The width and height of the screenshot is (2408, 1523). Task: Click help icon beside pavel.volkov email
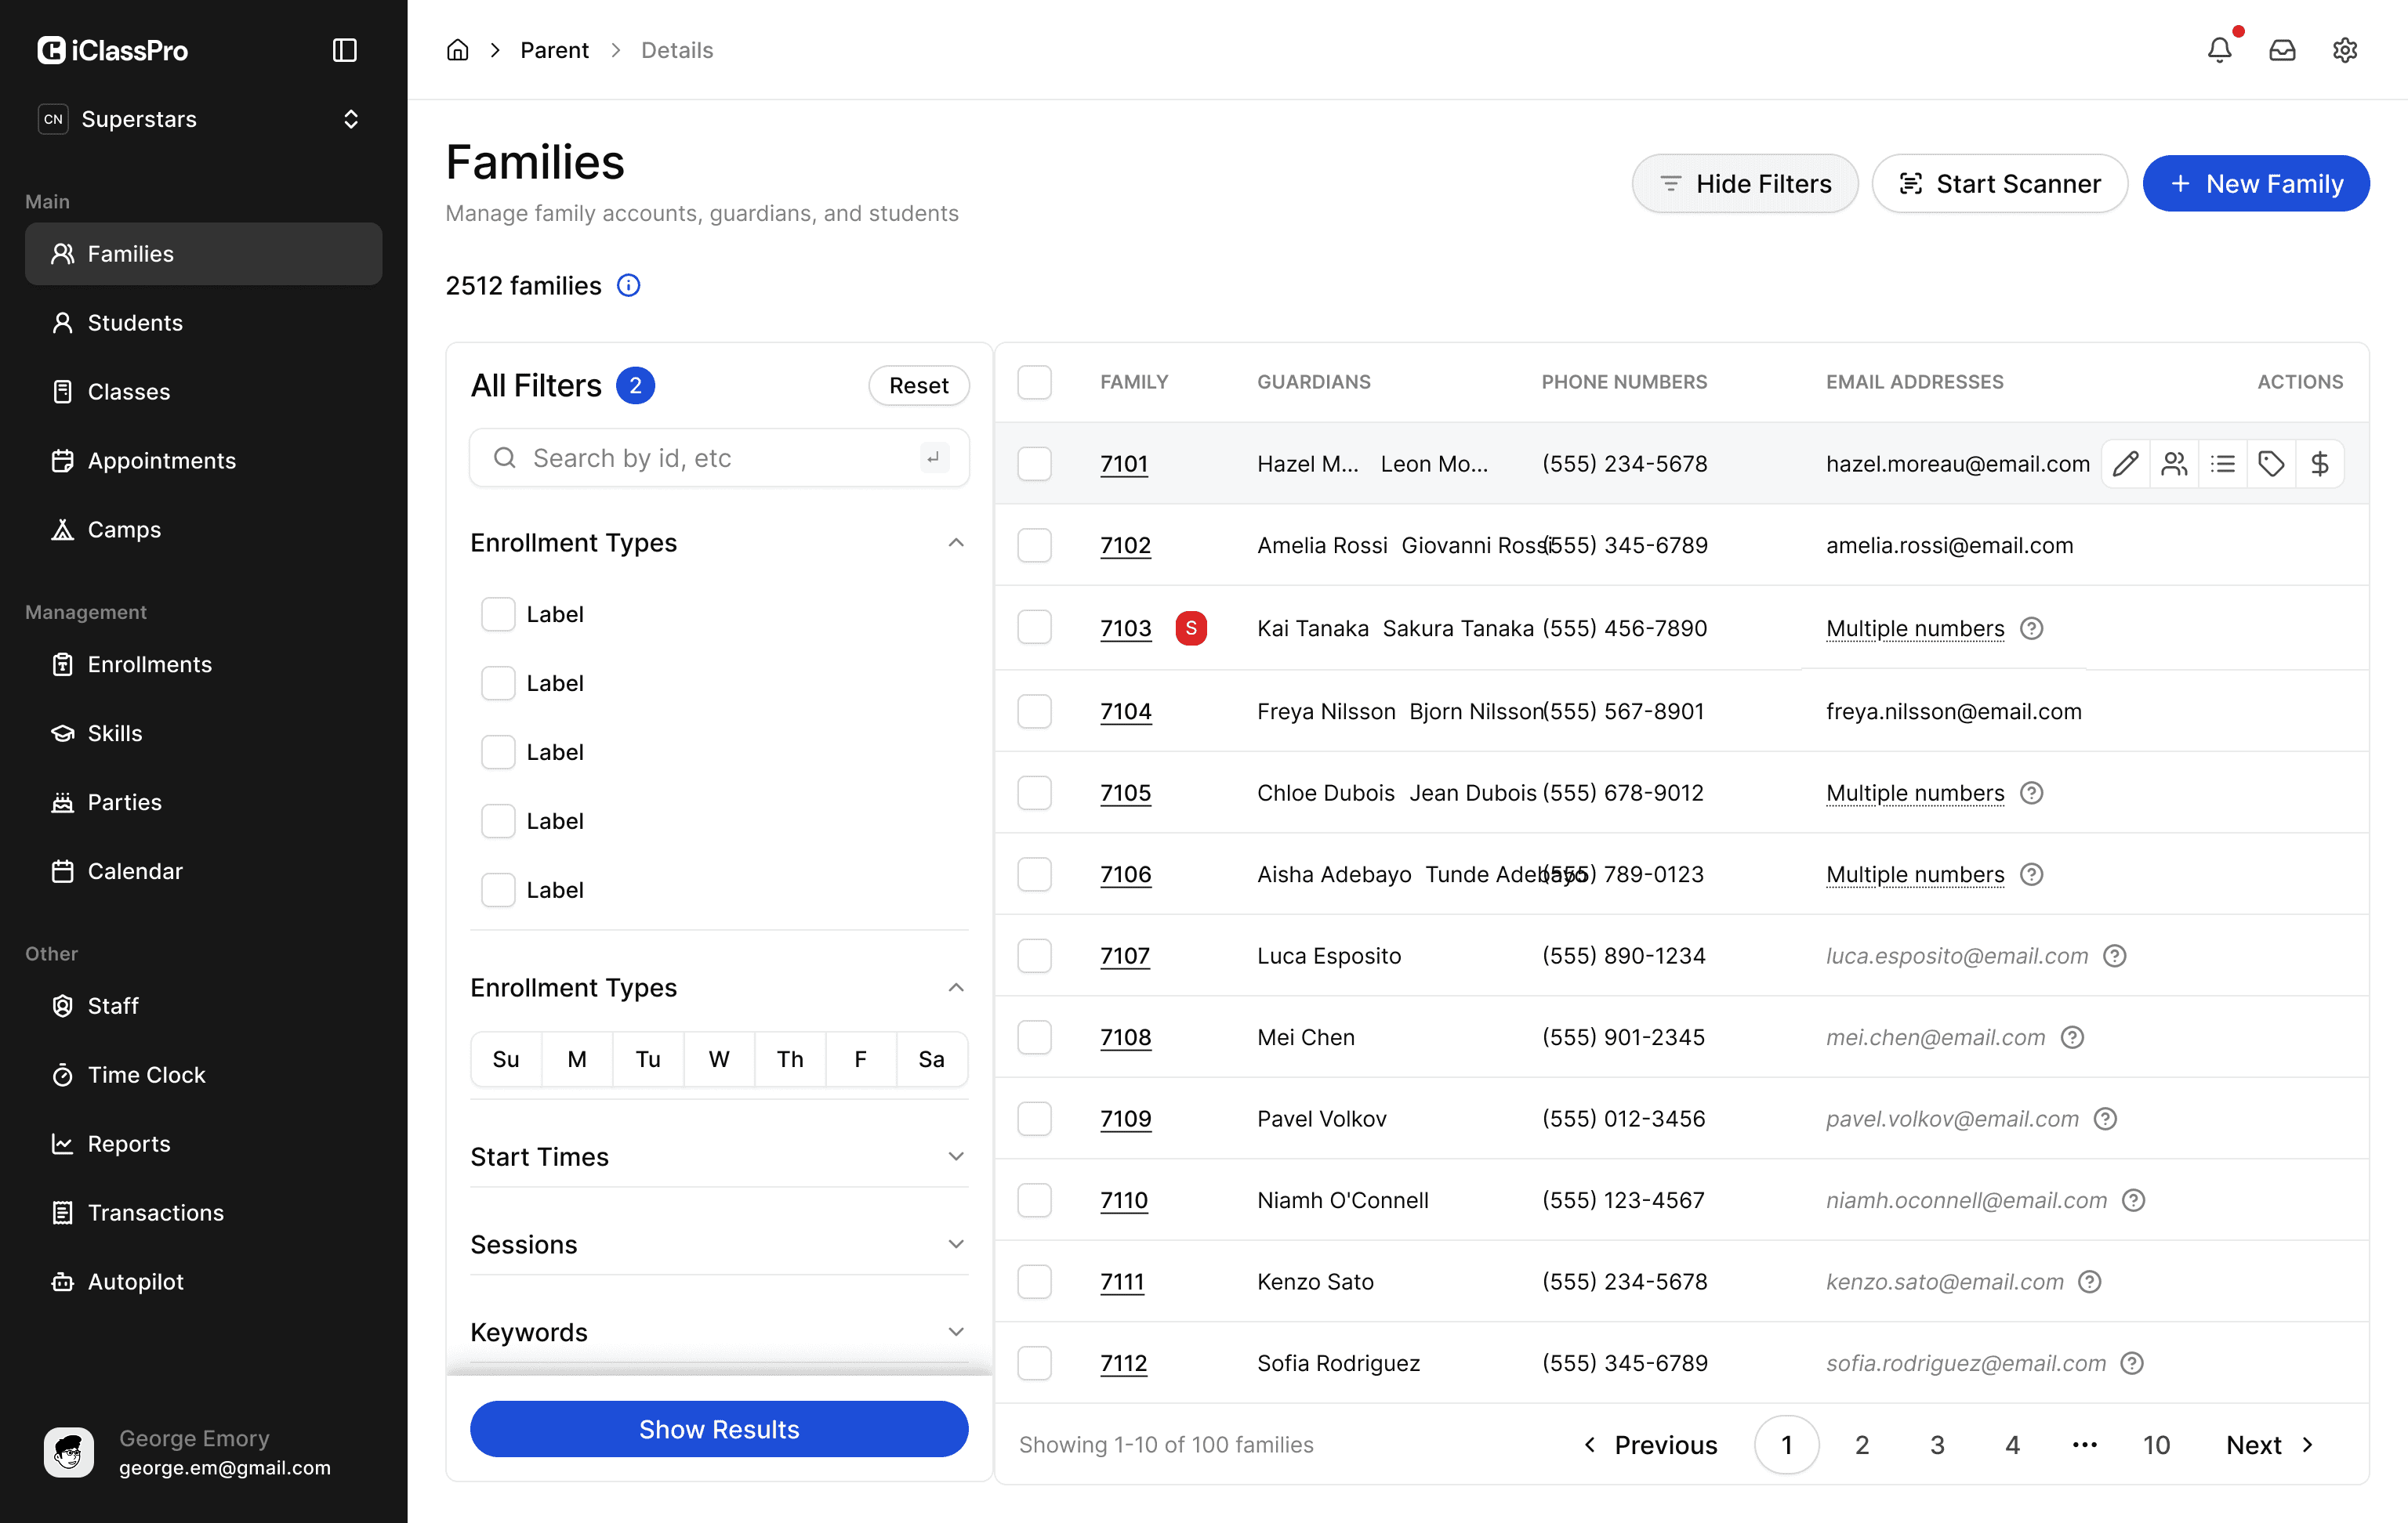pyautogui.click(x=2105, y=1120)
